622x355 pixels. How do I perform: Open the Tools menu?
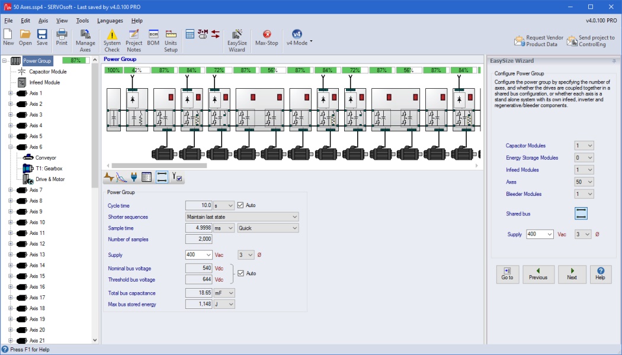click(82, 21)
